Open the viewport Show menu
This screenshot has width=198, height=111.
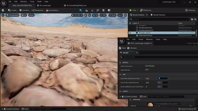[31, 15]
